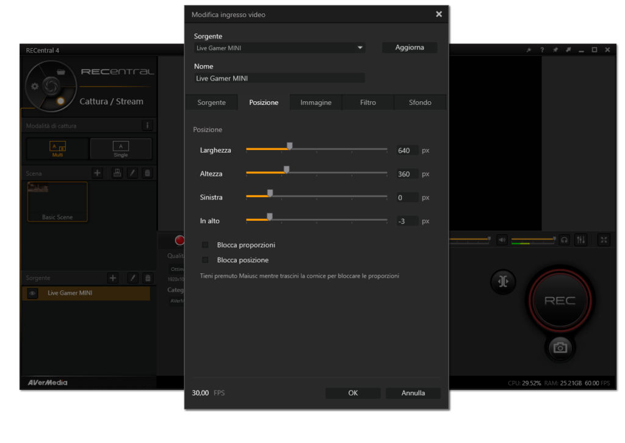Viewport: 625px width, 443px height.
Task: Click the stream/split round button left of REC
Action: pyautogui.click(x=503, y=282)
